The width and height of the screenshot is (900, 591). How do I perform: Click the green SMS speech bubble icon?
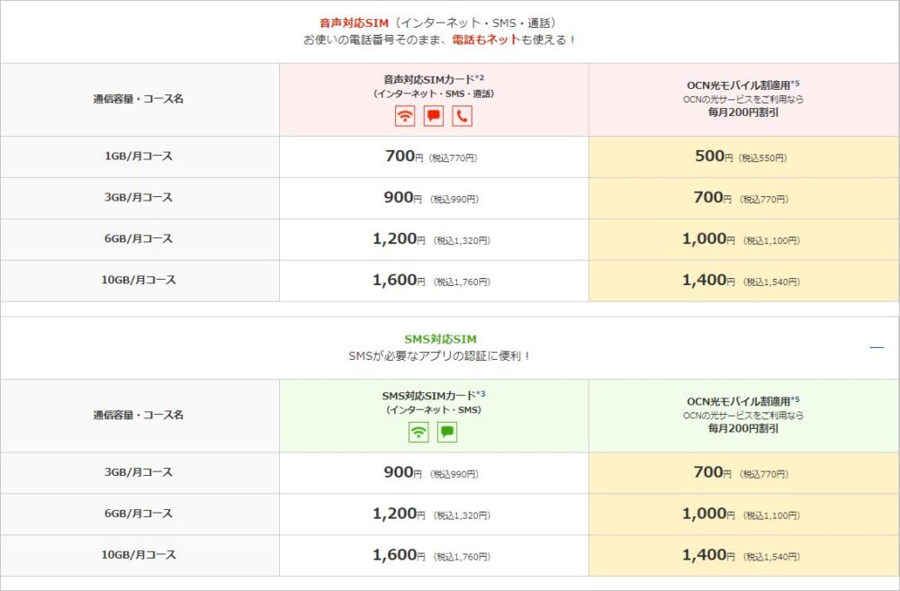tap(447, 432)
